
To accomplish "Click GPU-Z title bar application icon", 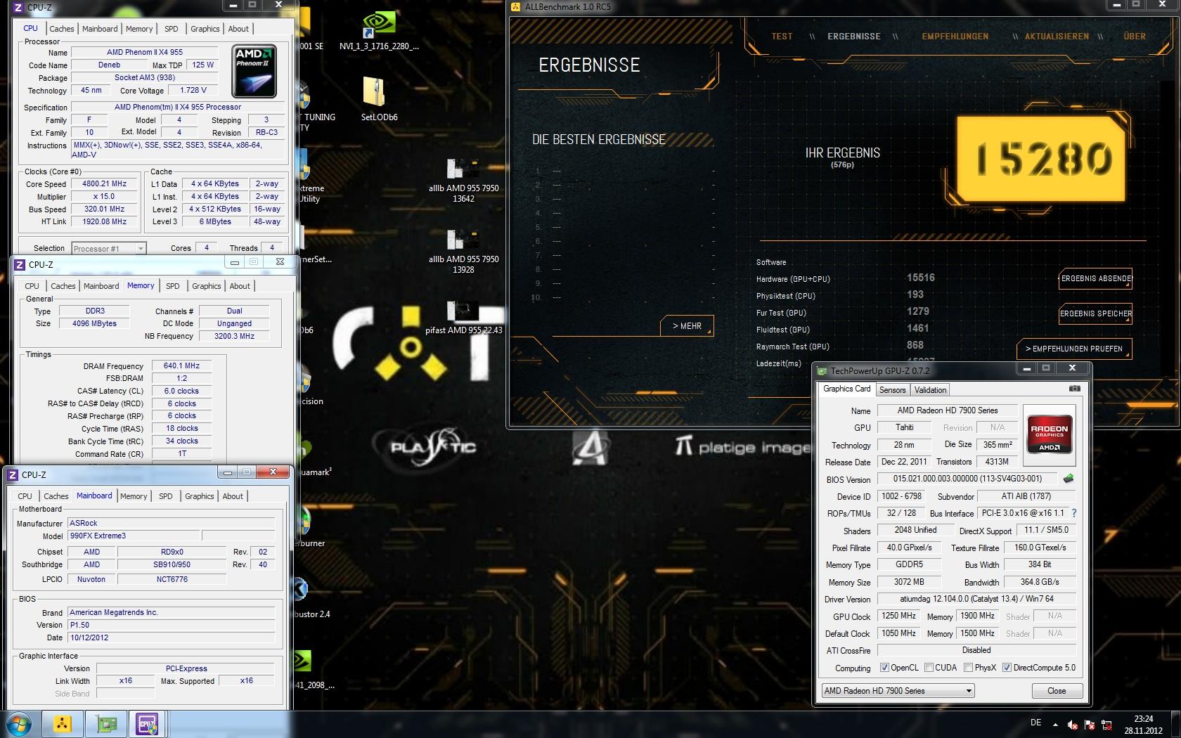I will 822,370.
